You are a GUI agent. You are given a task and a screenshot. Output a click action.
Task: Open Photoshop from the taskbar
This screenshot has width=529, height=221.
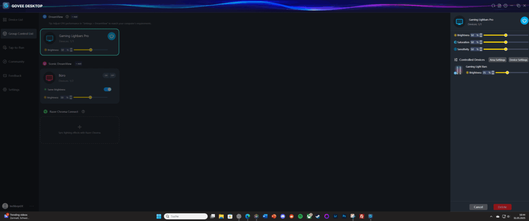click(x=344, y=216)
